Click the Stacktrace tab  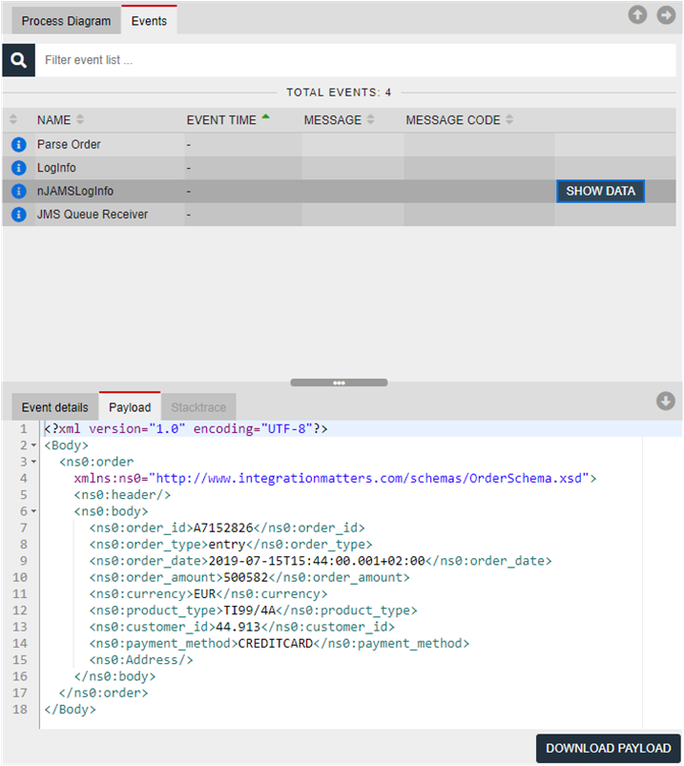(198, 407)
